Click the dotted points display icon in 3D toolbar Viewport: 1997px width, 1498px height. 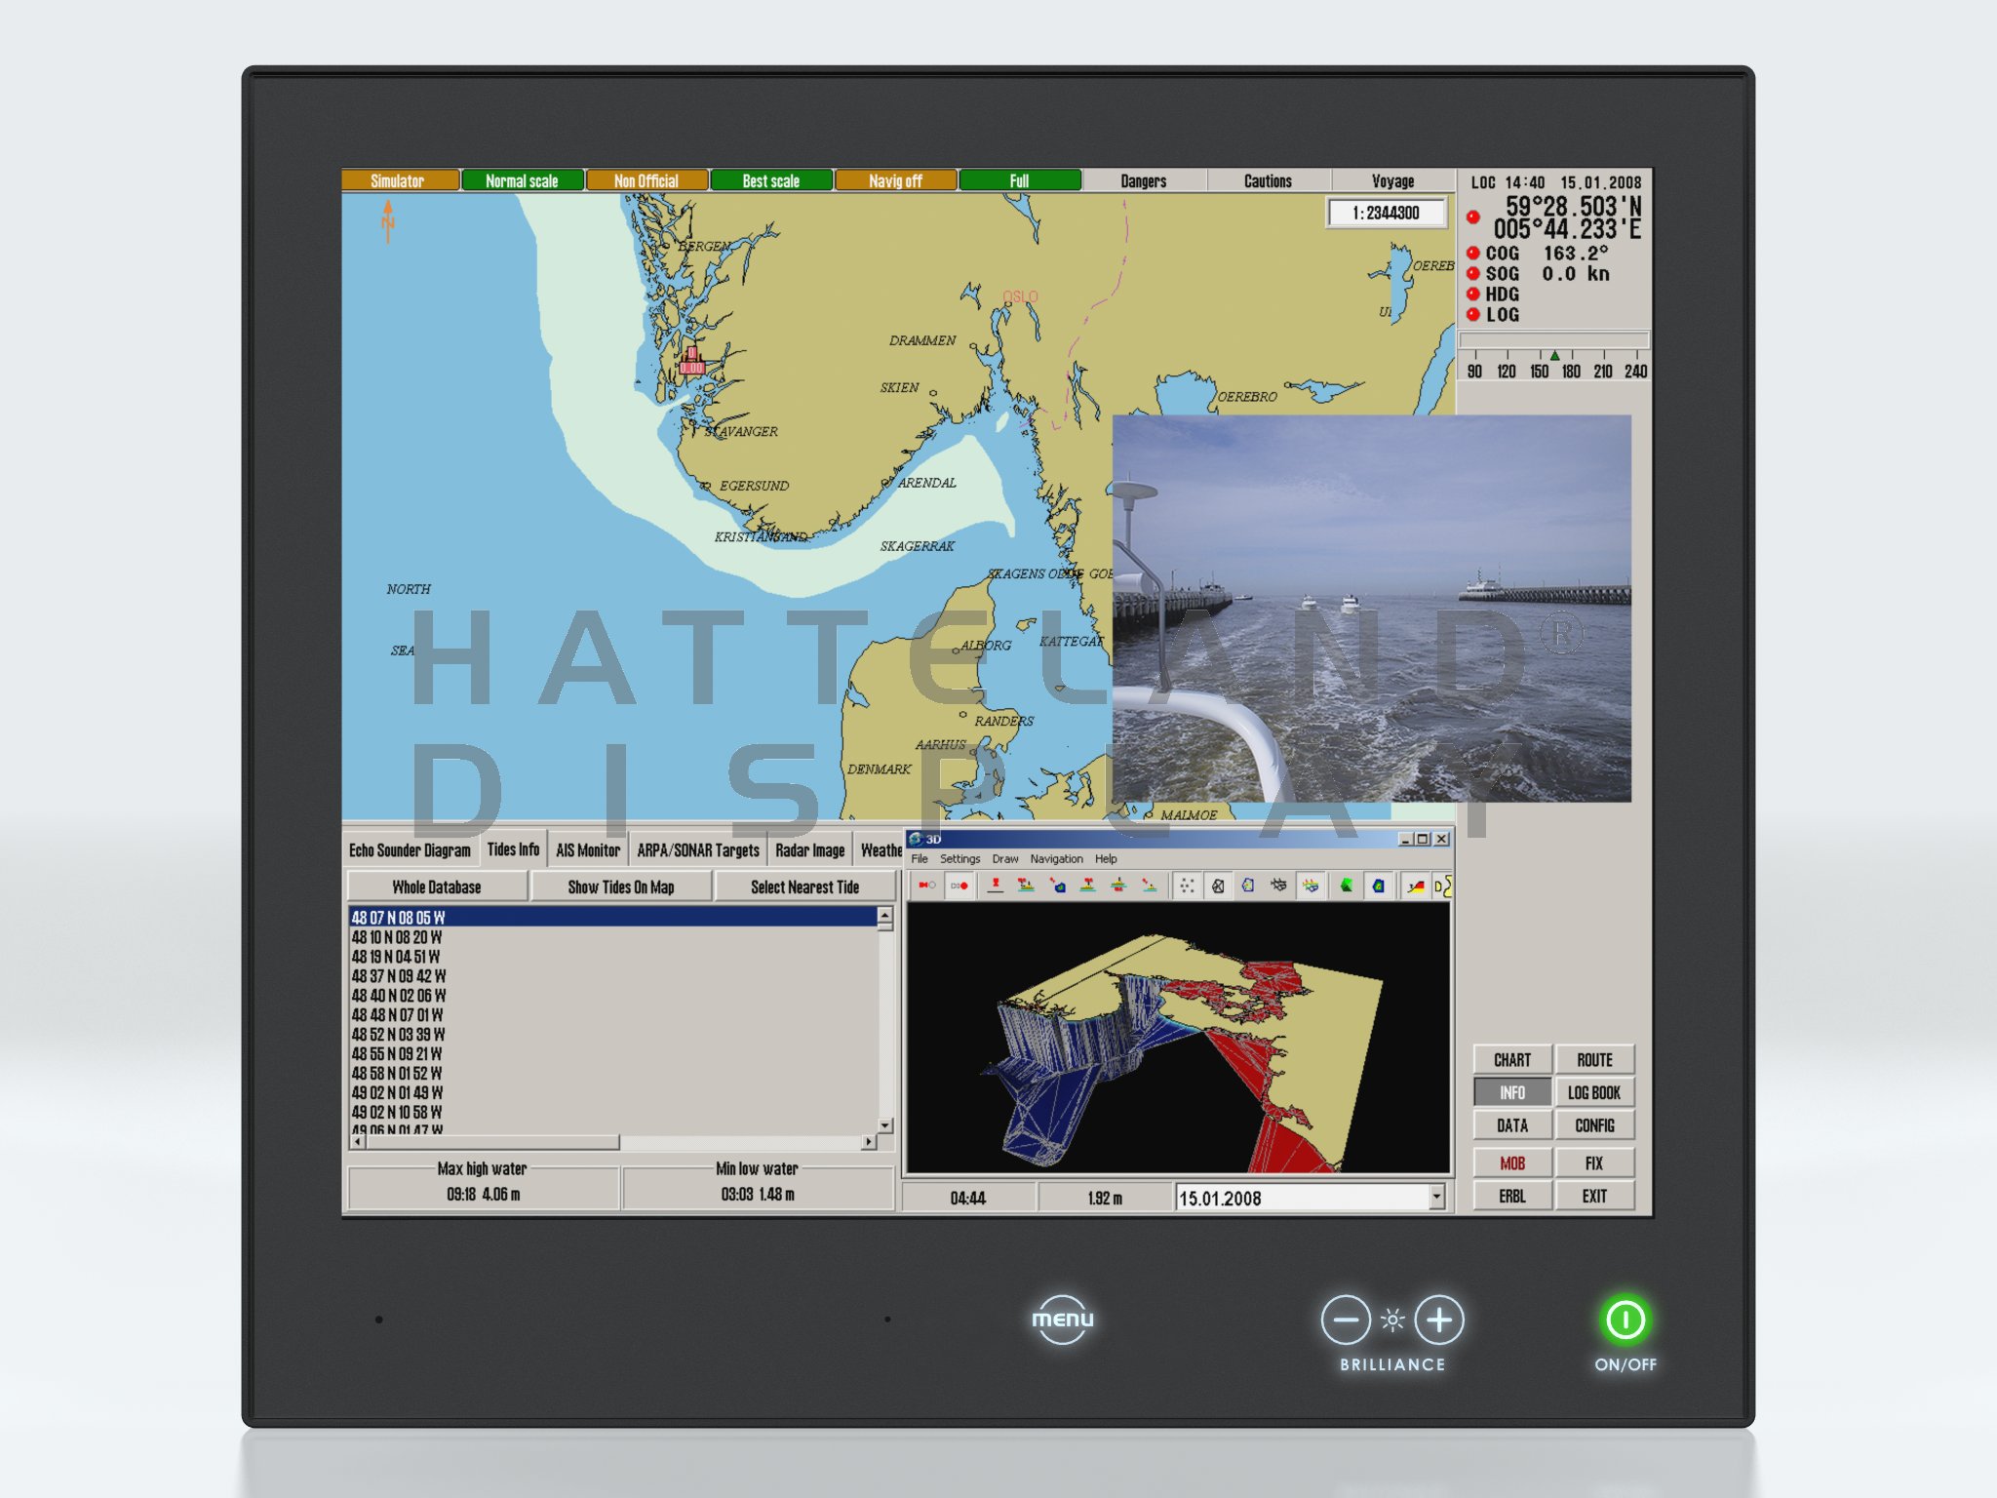tap(1187, 886)
